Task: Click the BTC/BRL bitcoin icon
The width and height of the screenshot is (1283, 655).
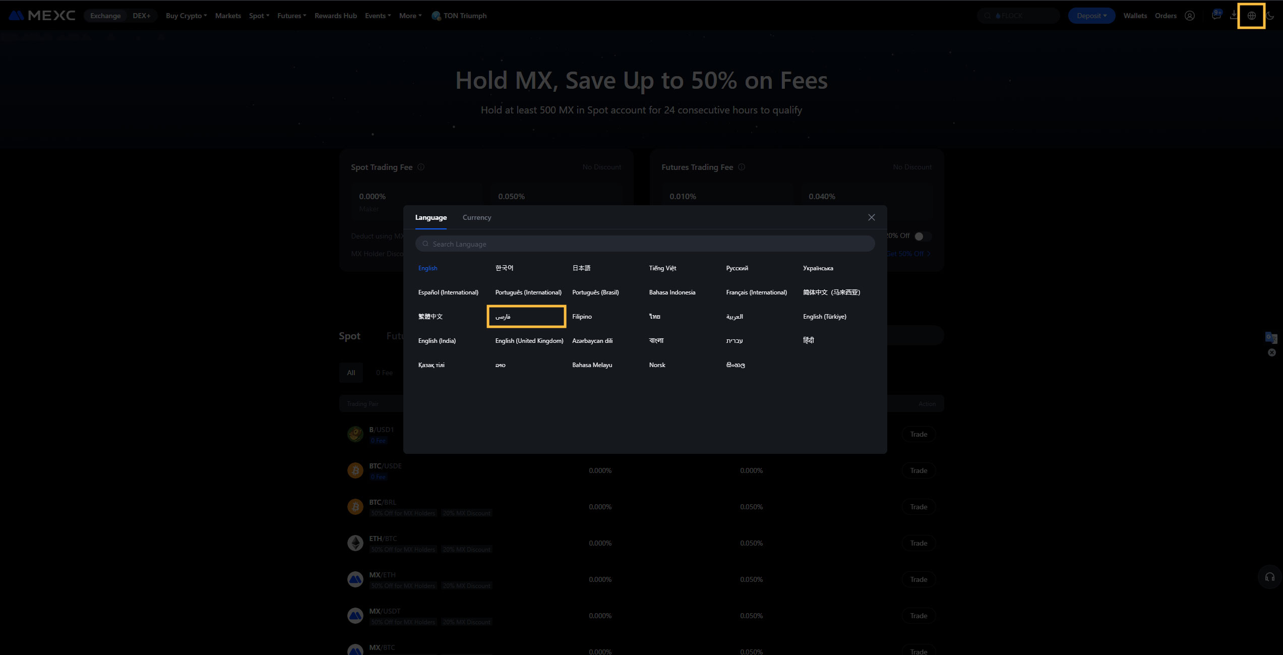Action: click(x=355, y=506)
